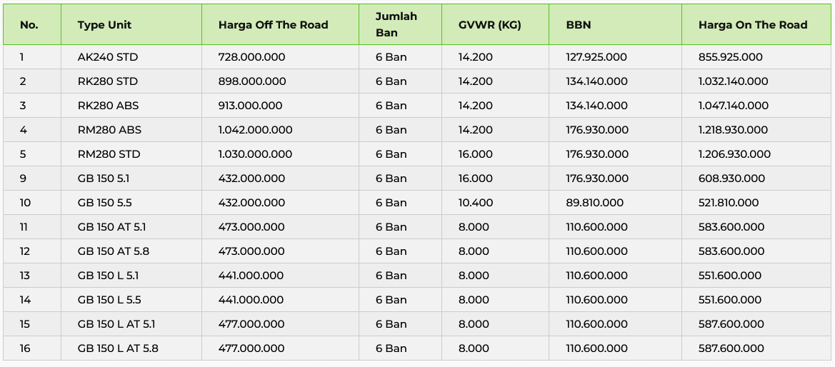Select the 608.930.000 on-road price cell
This screenshot has height=367, width=835.
pos(731,179)
